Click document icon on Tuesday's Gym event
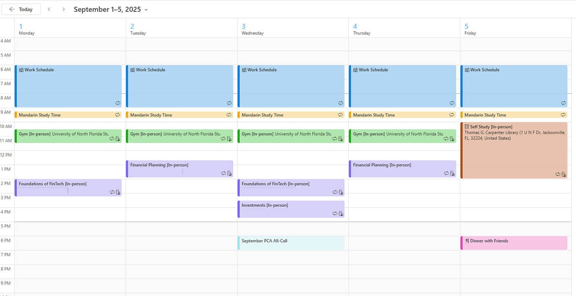The width and height of the screenshot is (576, 296). tap(230, 139)
